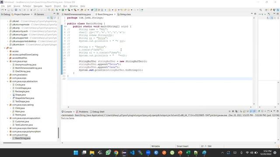This screenshot has width=280, height=157.
Task: Click Writable in the status bar
Action: pos(156,146)
